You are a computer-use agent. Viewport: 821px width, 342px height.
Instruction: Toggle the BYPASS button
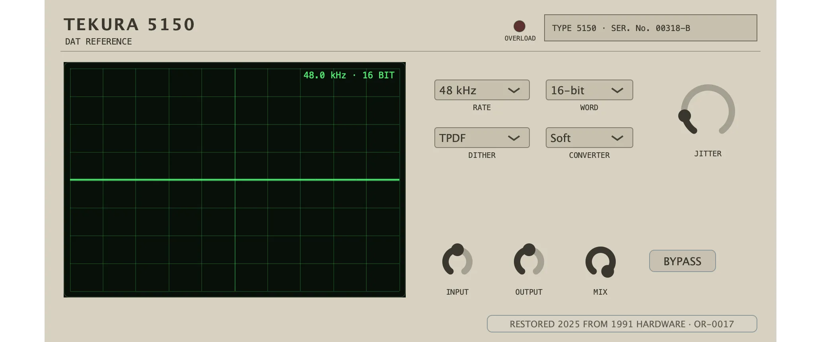point(682,261)
